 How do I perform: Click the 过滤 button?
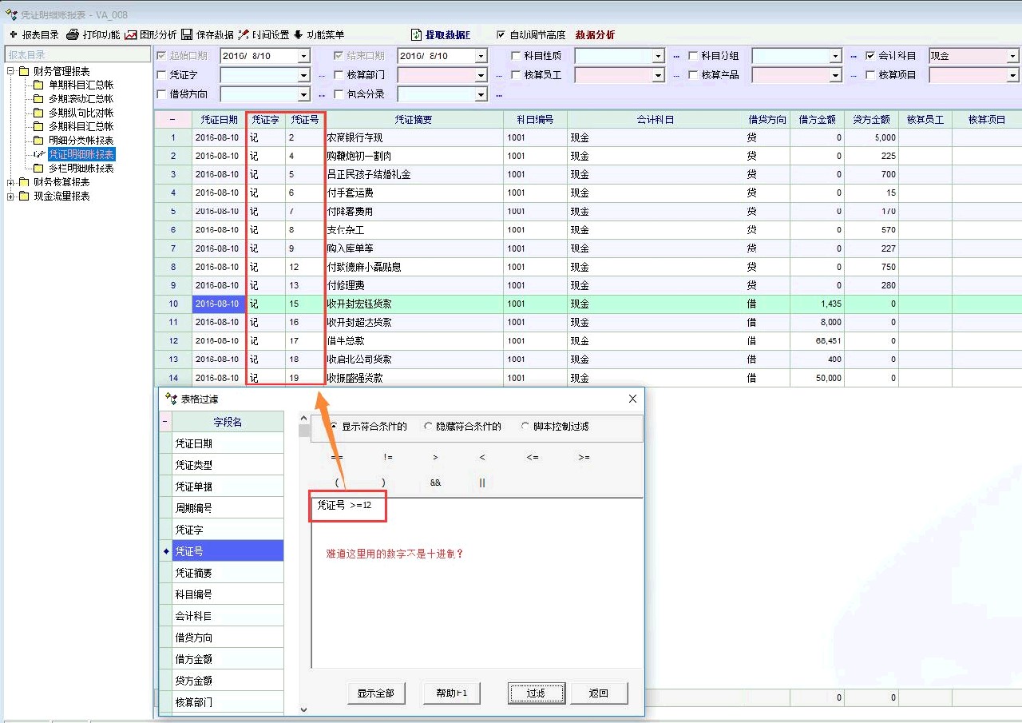(536, 693)
